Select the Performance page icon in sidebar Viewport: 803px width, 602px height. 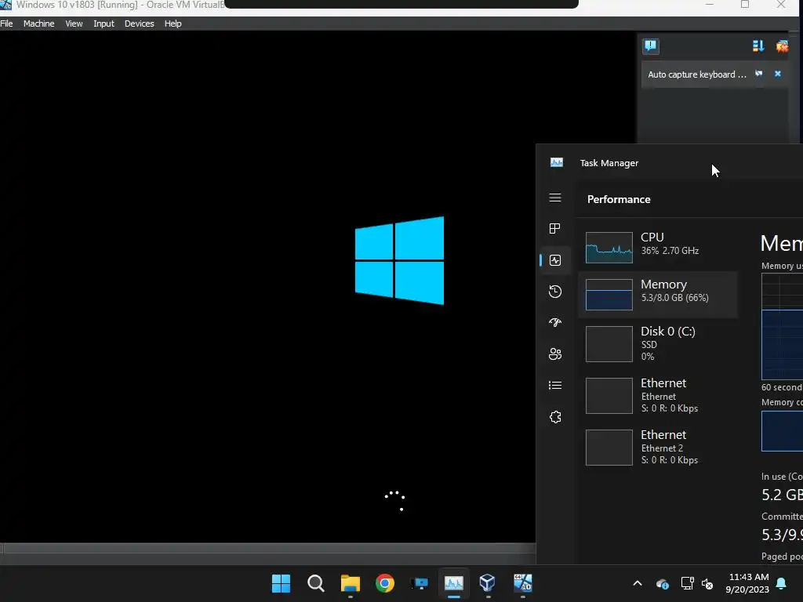pos(555,260)
